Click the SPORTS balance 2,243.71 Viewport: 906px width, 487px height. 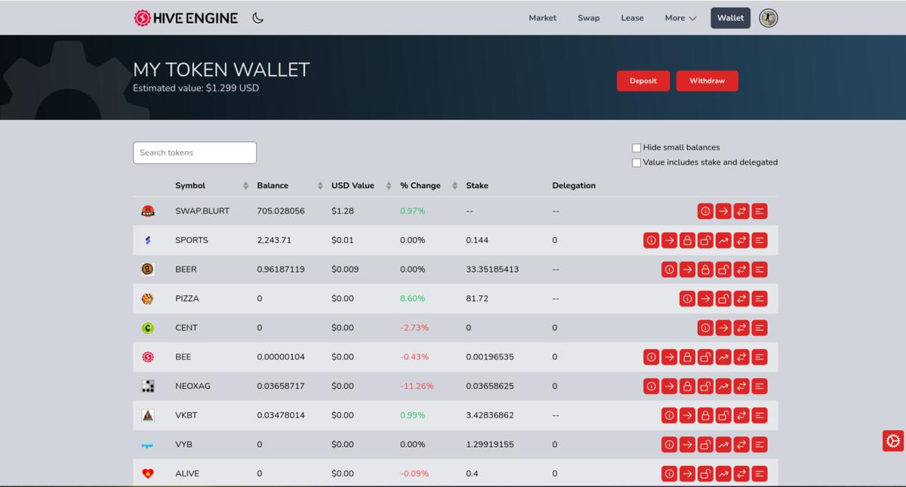click(274, 240)
